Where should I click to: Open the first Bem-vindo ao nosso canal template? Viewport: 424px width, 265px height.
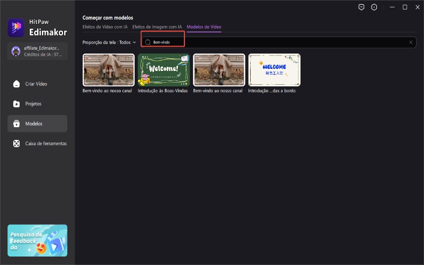[x=108, y=70]
